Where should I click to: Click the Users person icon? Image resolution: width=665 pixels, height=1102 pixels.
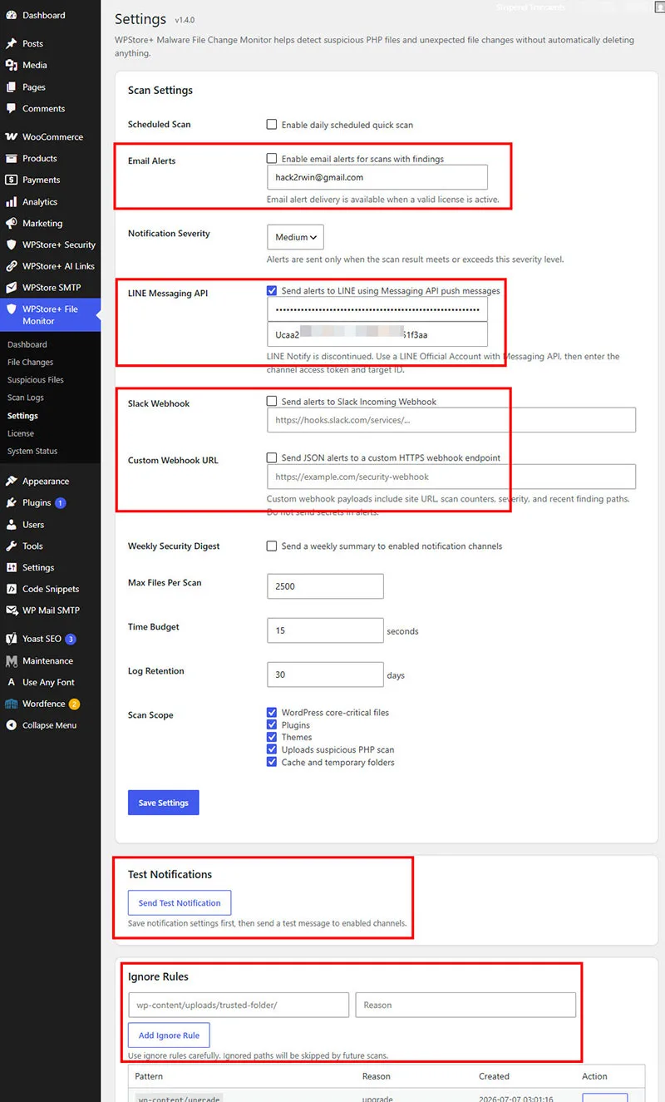(11, 524)
